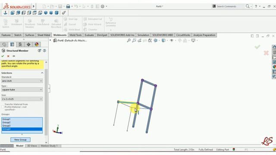Open the PropertyManager tab icon
This screenshot has width=276, height=155.
pos(12,44)
